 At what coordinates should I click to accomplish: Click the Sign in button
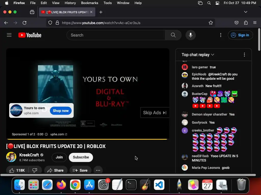[x=240, y=35]
